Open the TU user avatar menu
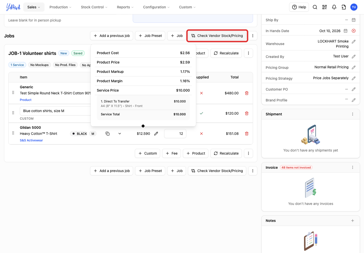Image resolution: width=364 pixels, height=253 pixels. pos(354,7)
